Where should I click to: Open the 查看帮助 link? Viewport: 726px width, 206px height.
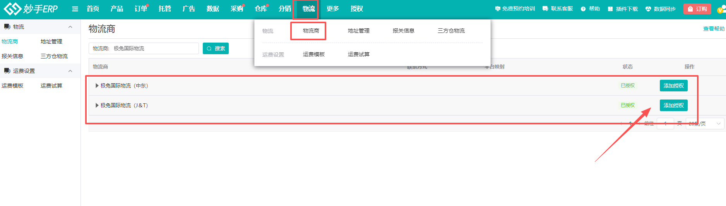714,29
